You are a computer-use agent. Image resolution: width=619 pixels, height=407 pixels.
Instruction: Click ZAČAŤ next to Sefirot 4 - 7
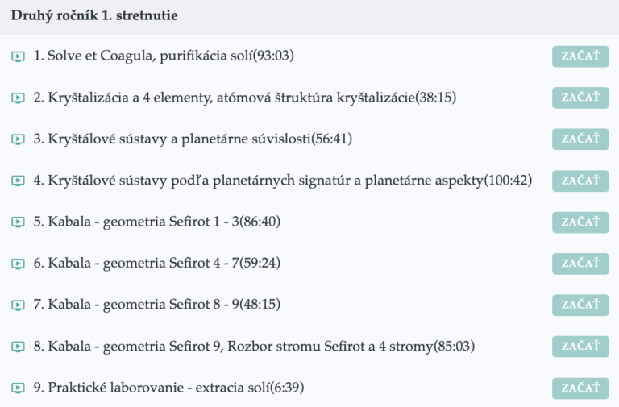[x=580, y=264]
